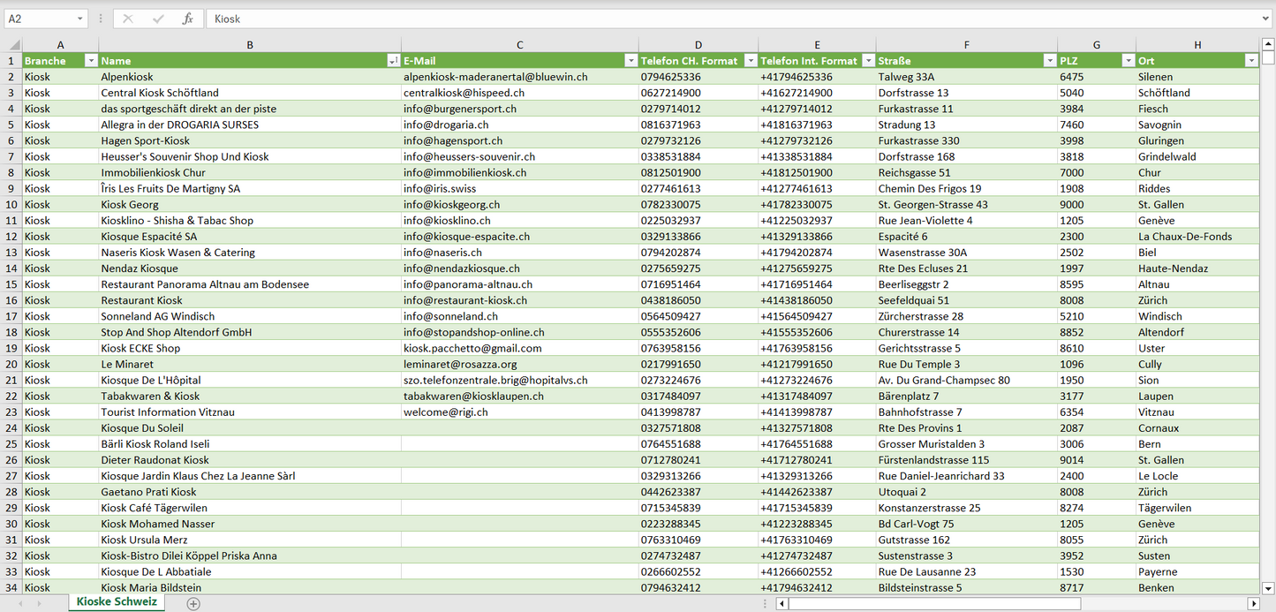Click the Cancel X icon in formula bar

coord(128,19)
